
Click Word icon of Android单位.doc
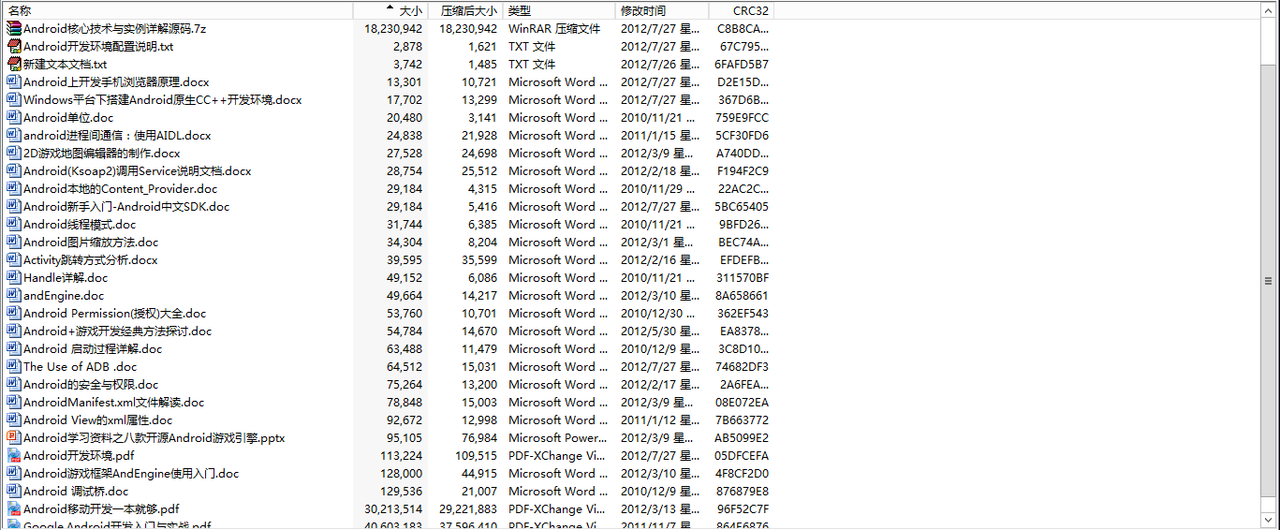point(14,117)
